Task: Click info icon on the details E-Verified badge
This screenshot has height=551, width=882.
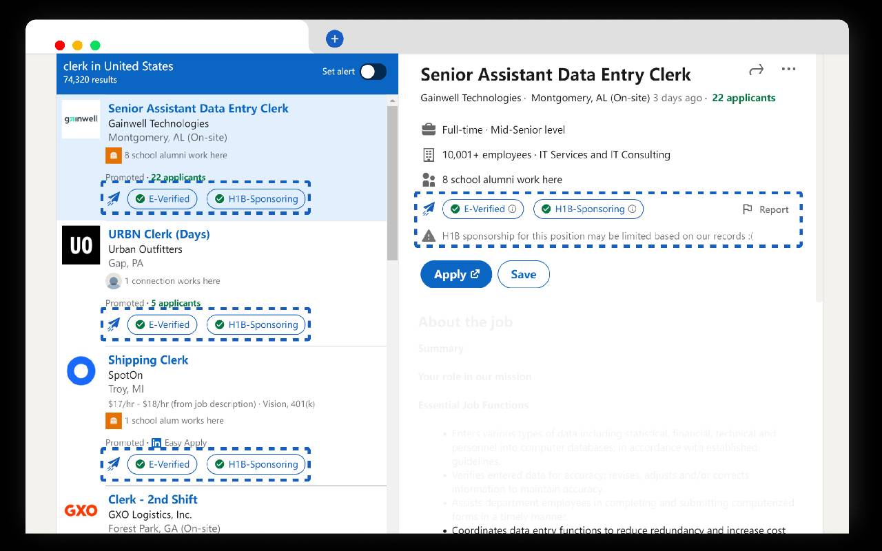Action: (512, 209)
